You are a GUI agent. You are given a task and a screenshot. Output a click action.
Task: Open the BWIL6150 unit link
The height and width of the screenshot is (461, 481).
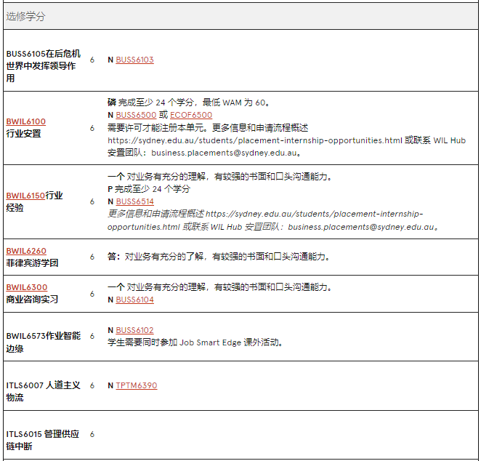25,196
